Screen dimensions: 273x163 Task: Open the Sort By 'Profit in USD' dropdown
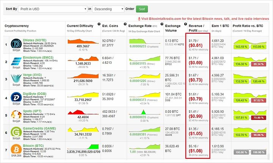(x=53, y=9)
